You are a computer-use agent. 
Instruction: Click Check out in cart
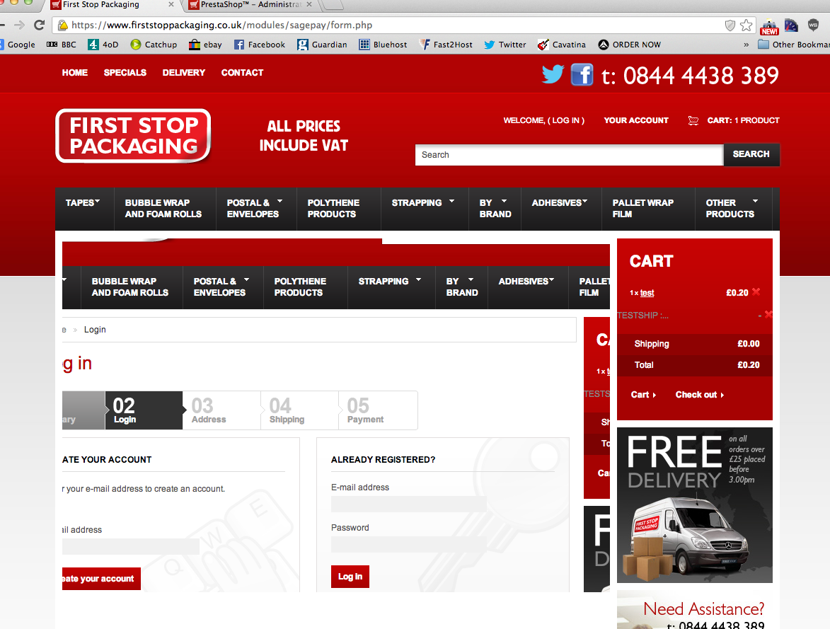[x=699, y=394]
